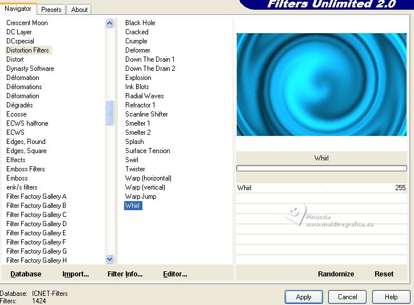Click the progress bar under preview
Screen dimensions: 414x305
321,168
